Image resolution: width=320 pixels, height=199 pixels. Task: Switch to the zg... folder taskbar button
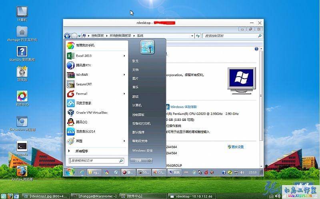(x=94, y=172)
